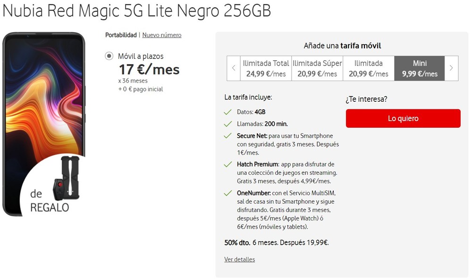Open the Ver detalles link

(x=239, y=259)
